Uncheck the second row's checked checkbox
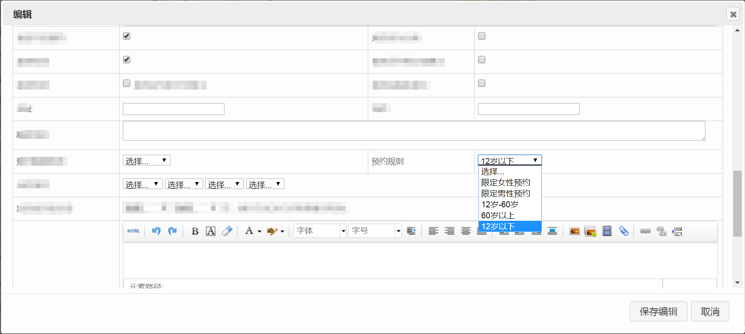The image size is (745, 334). coord(127,59)
